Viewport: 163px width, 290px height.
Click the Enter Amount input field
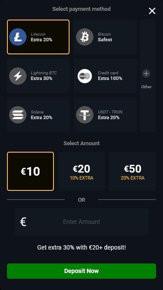pyautogui.click(x=82, y=222)
